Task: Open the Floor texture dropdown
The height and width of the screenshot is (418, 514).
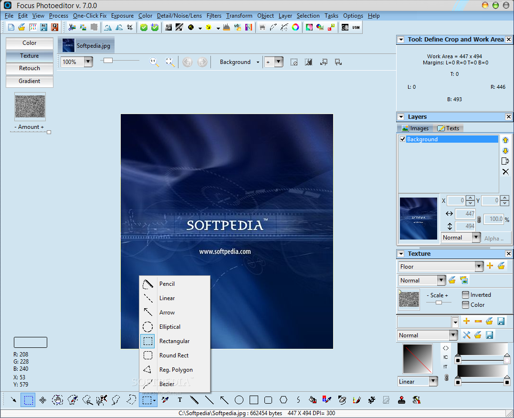Action: (479, 266)
